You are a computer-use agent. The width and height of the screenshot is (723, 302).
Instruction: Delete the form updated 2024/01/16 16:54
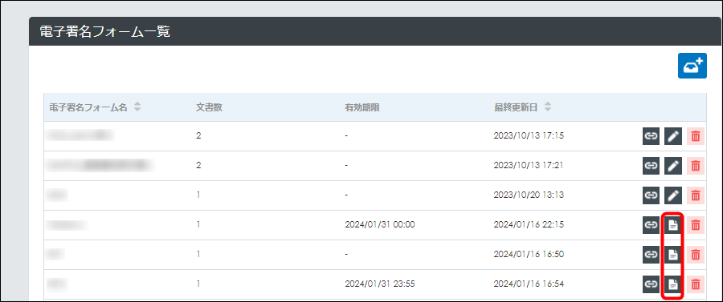(x=696, y=284)
